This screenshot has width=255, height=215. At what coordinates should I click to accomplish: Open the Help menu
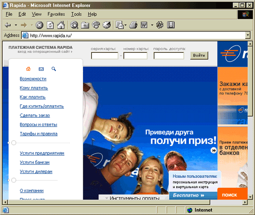[x=92, y=14]
